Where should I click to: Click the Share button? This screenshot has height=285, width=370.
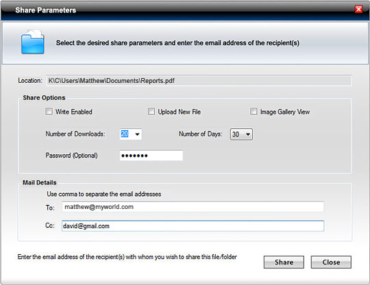click(x=284, y=262)
